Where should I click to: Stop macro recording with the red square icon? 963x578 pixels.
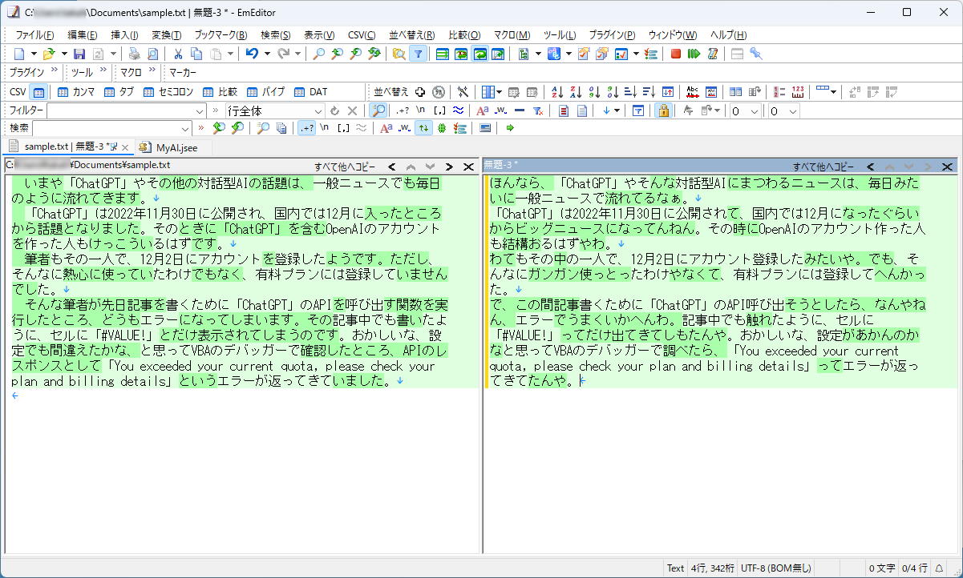tap(676, 54)
